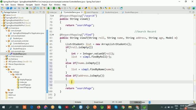Select displayPage.jsp in the jsp folder
196x110 pixels.
coord(26,79)
